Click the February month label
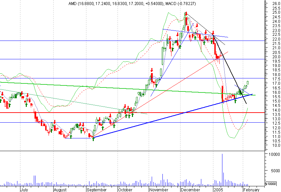281x192 pixels. pos(251,190)
